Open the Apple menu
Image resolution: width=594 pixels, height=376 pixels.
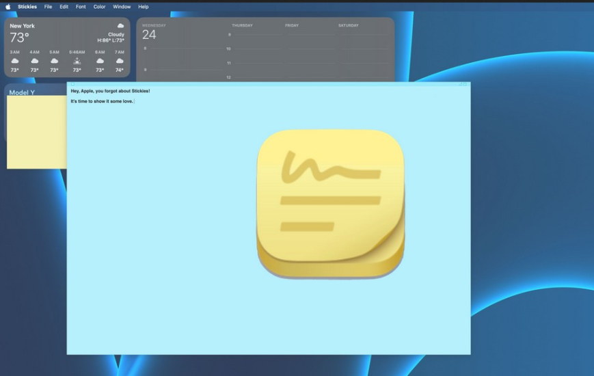tap(8, 7)
